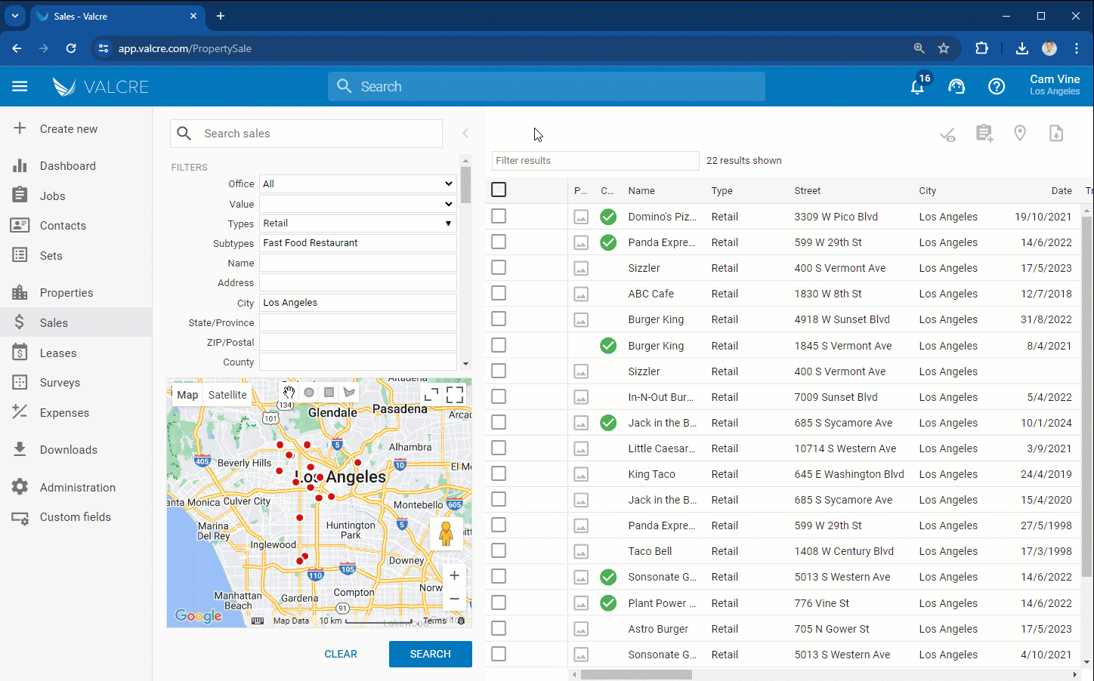
Task: Click the map Terms link
Action: [x=434, y=621]
